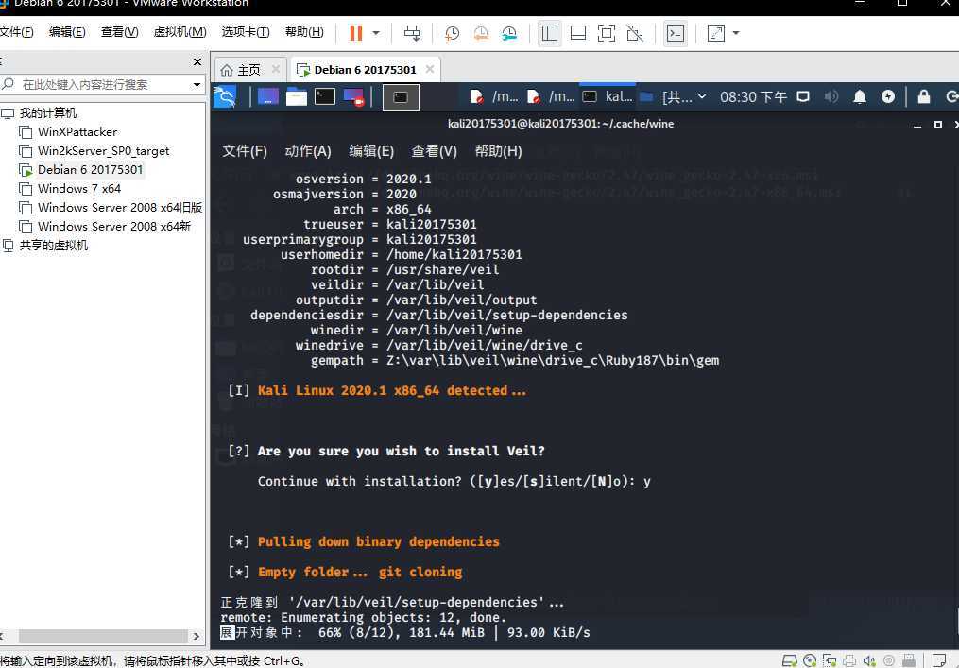The height and width of the screenshot is (668, 959).
Task: Open the file manager in Kali panel
Action: point(297,96)
